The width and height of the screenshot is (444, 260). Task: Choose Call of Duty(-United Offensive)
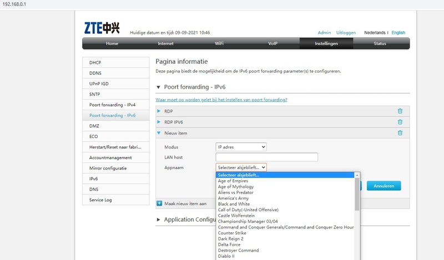[285, 210]
